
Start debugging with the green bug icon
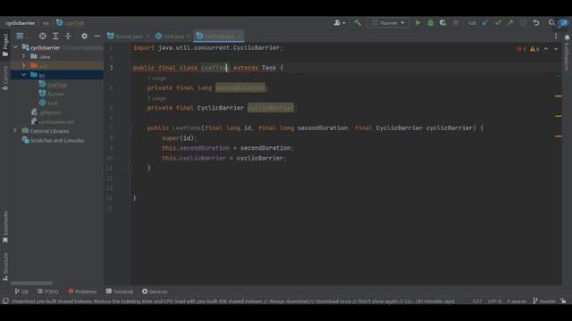[x=431, y=23]
